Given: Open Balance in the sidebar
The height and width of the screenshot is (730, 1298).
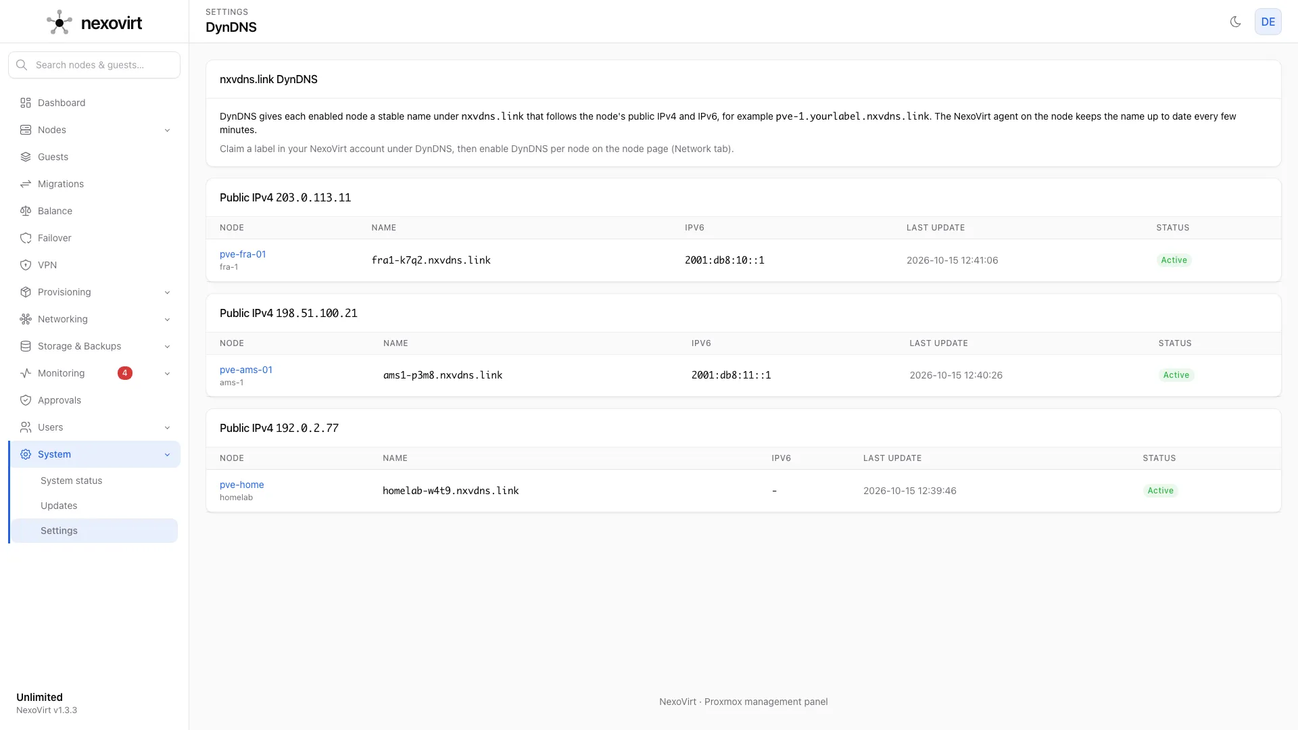Looking at the screenshot, I should click(x=94, y=211).
